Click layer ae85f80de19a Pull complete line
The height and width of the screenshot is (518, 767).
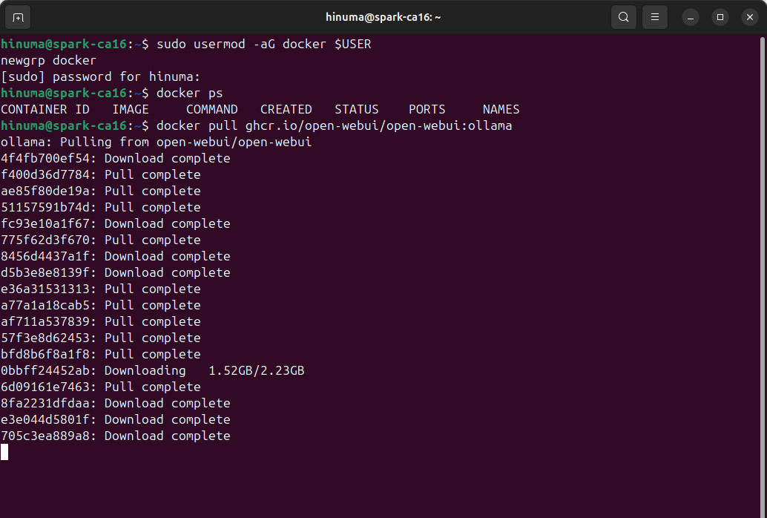tap(100, 191)
